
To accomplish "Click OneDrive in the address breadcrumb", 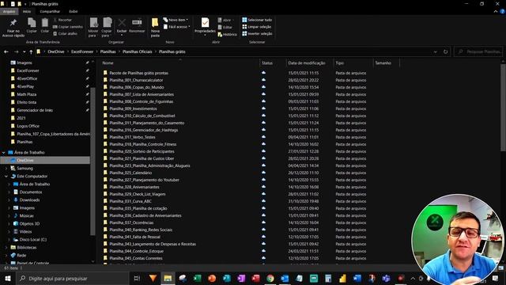I will tap(56, 51).
